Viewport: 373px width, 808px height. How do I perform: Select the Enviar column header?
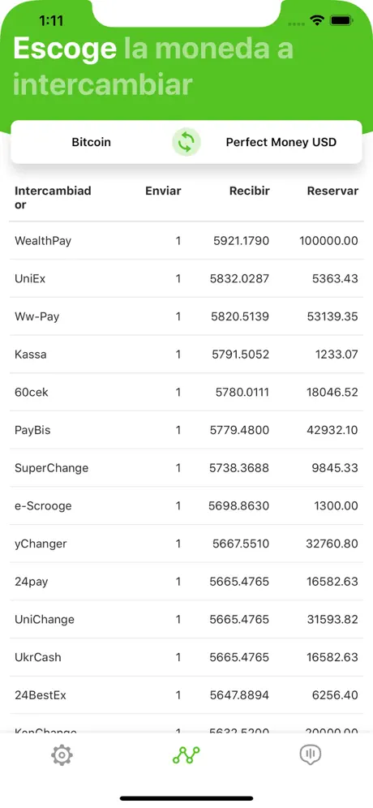(x=163, y=191)
